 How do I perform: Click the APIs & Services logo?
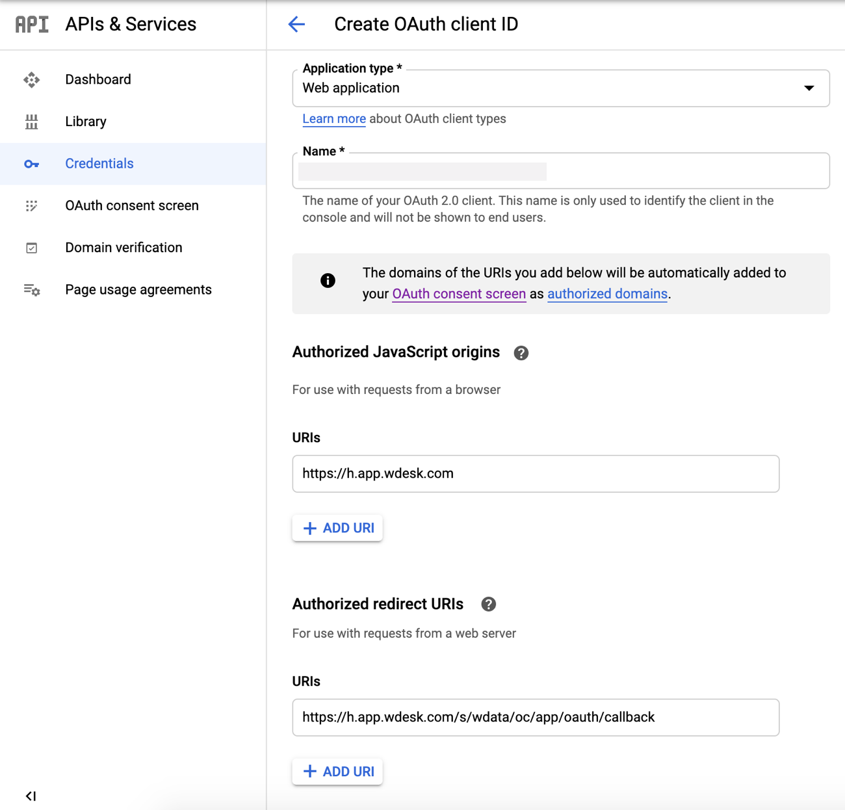[31, 24]
